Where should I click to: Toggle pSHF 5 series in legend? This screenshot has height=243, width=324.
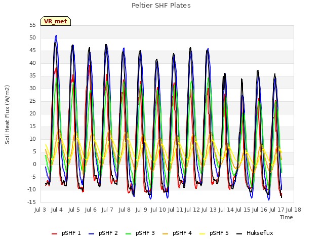pyautogui.click(x=214, y=233)
